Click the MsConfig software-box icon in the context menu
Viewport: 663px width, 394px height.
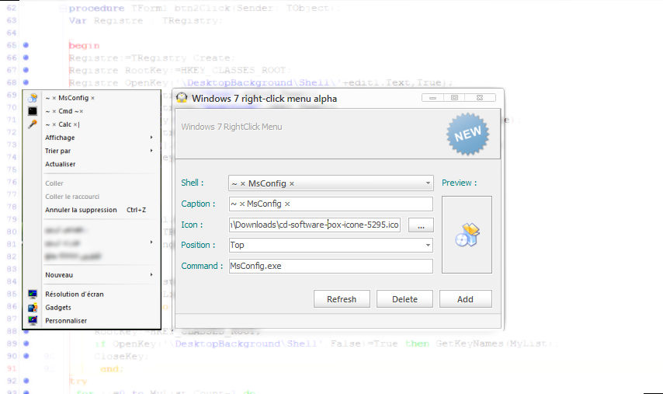pos(33,98)
